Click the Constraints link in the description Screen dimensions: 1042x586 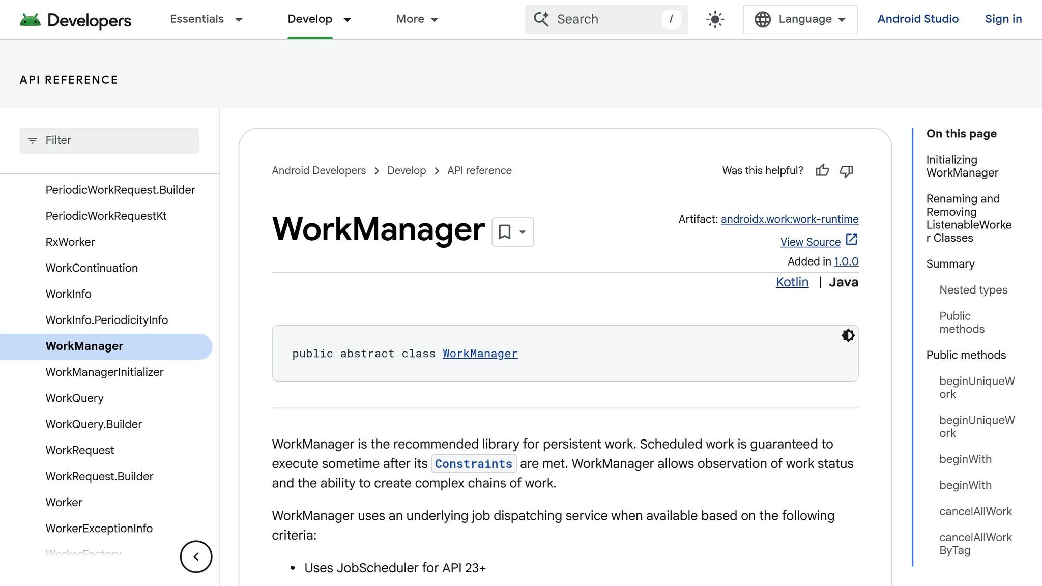tap(474, 463)
